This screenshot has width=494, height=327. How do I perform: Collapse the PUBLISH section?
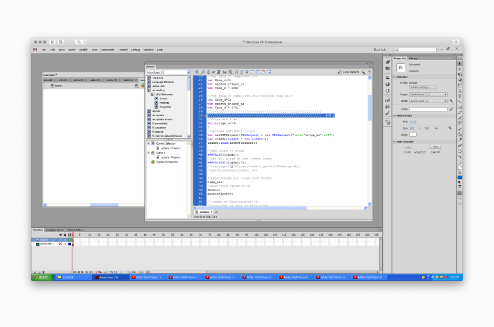pyautogui.click(x=395, y=77)
